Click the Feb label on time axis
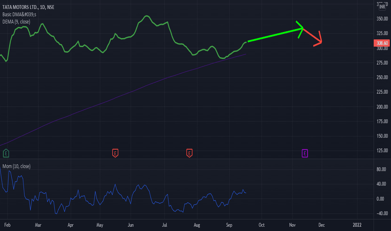This screenshot has width=391, height=231. coord(8,225)
